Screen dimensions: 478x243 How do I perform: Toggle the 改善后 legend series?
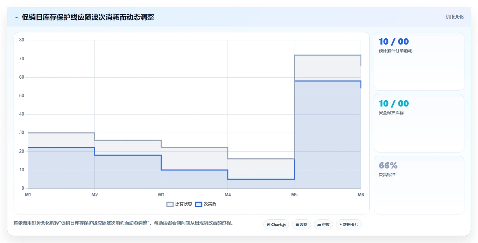[206, 204]
